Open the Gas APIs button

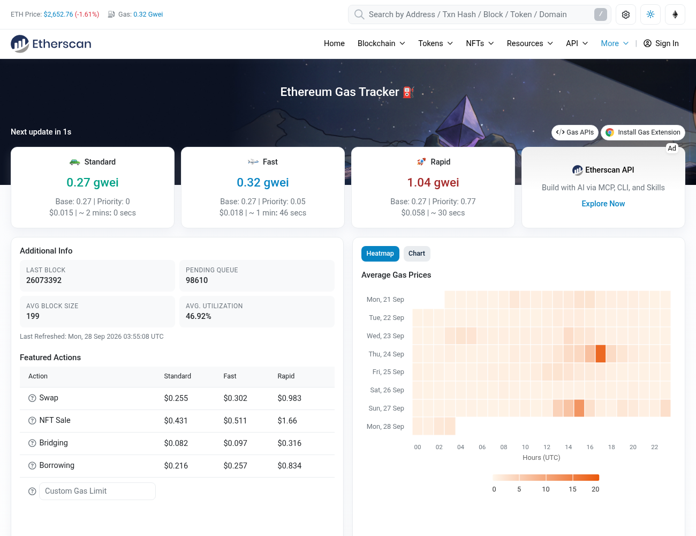tap(575, 132)
